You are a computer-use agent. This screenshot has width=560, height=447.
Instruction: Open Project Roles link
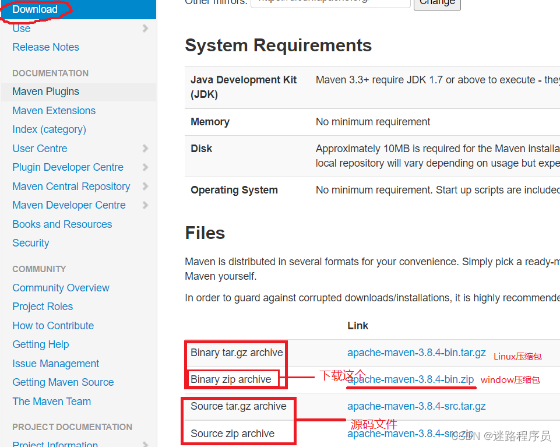click(x=43, y=307)
